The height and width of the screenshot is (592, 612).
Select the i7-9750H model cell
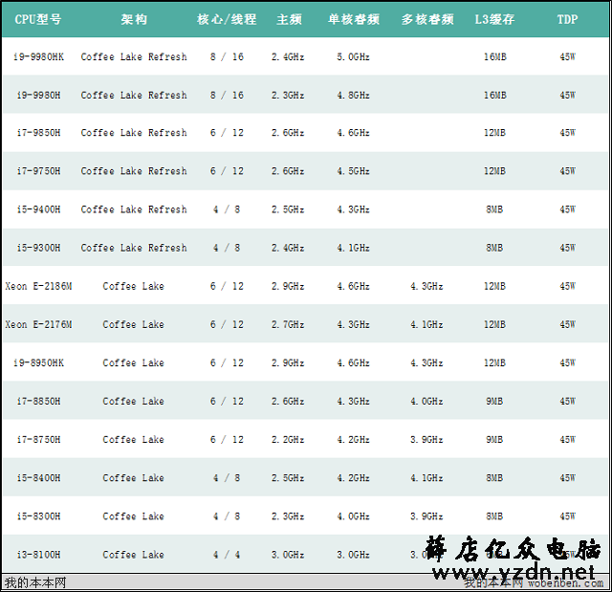38,171
